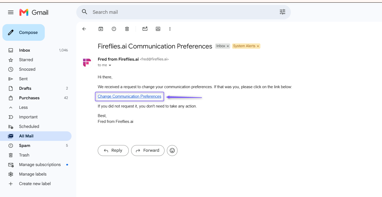Open the Inbox folder

pos(36,50)
